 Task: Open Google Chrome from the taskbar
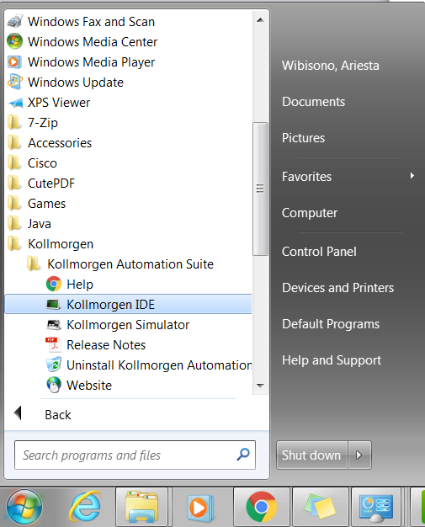[262, 507]
